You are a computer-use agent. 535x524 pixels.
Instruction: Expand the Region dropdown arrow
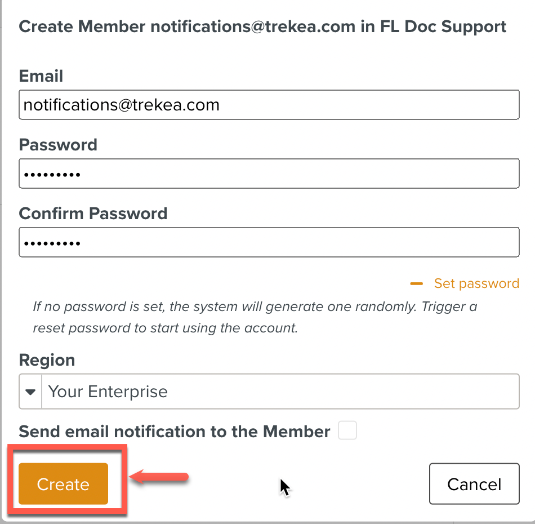point(30,392)
